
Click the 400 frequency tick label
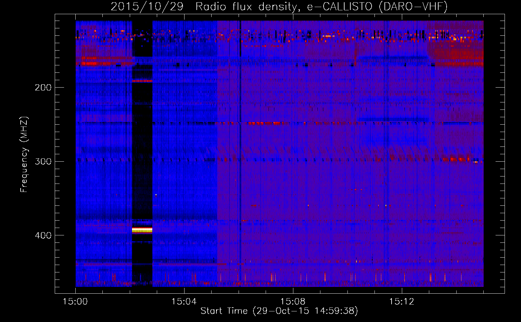coord(43,235)
